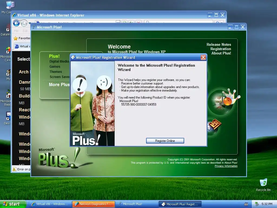
Task: Switch to Microsoft Plus! Registration taskbar button
Action: 180,204
